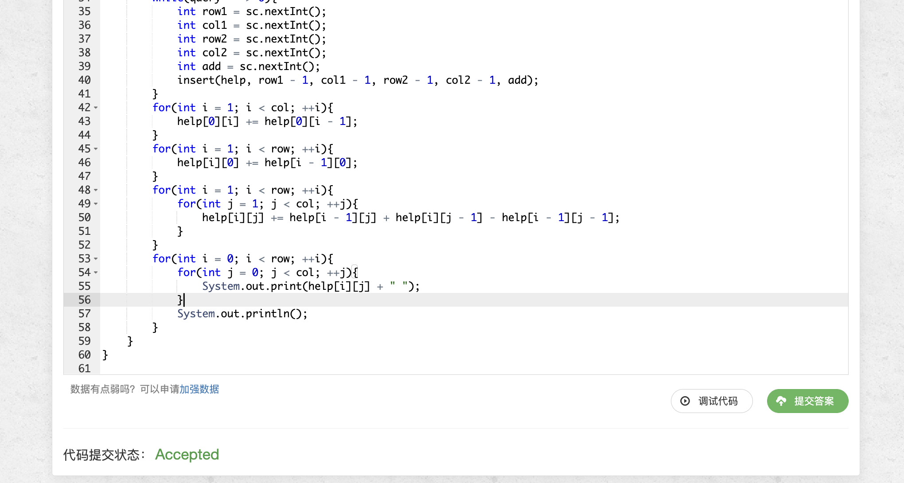904x483 pixels.
Task: Collapse the fold arrow at line 48
Action: click(x=96, y=190)
